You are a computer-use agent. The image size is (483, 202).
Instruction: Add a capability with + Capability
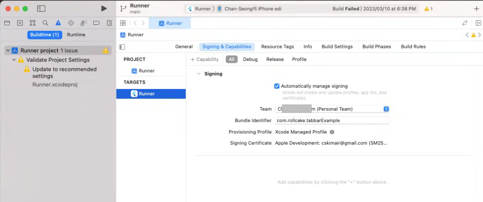click(204, 60)
